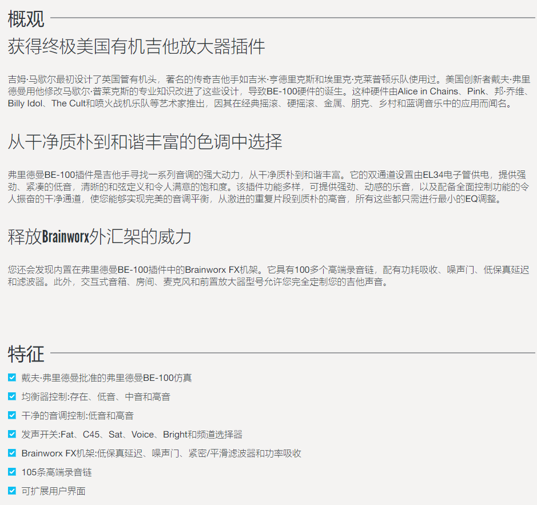The image size is (537, 505).
Task: Click the checkmark beside 干净的音调控制
Action: [x=12, y=415]
